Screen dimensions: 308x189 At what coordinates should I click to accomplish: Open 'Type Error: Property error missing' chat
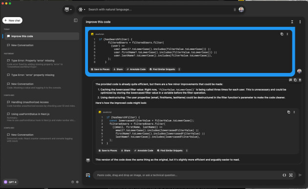42,63
